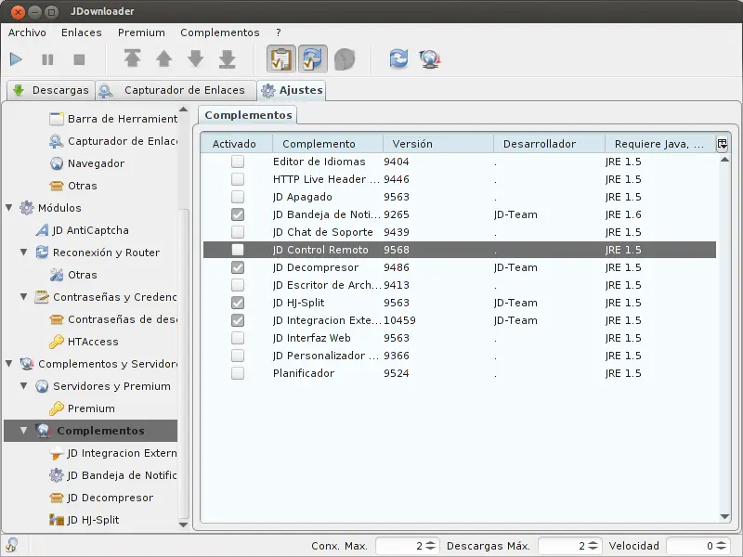
Task: Open HTAccess credentials entry
Action: 84,342
